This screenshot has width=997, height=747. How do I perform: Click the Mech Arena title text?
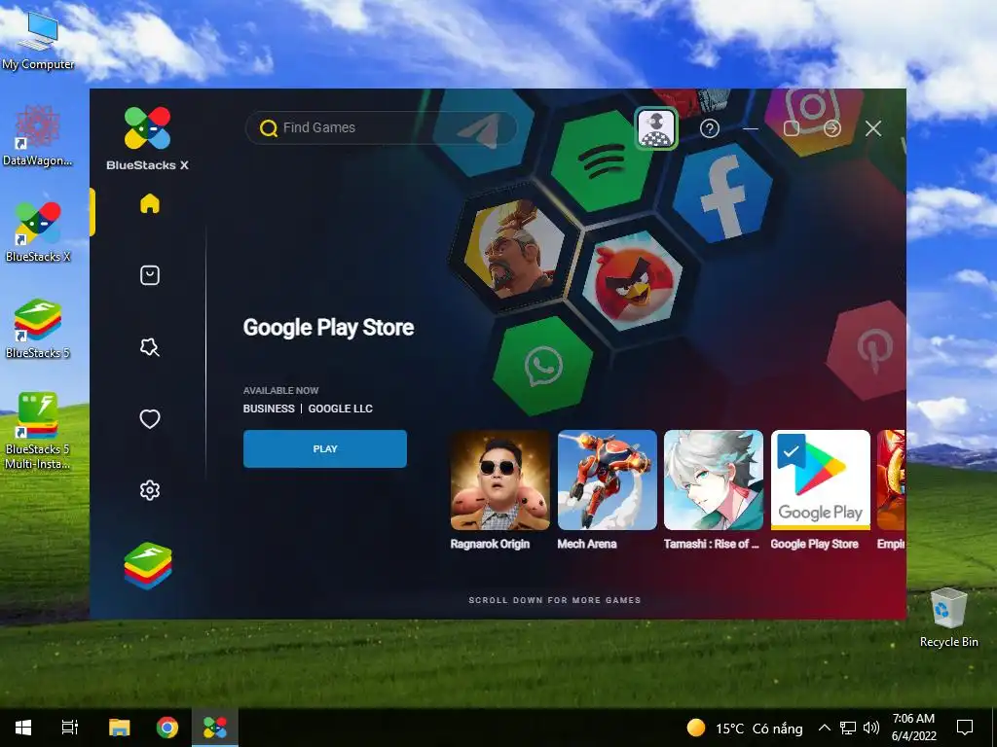click(587, 544)
